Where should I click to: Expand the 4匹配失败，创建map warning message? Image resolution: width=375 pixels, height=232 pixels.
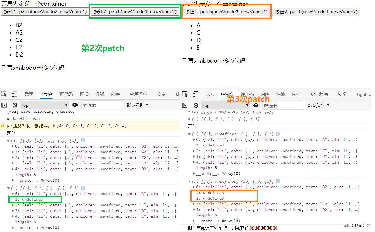click(8, 126)
